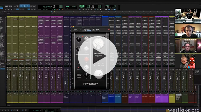Click left pan knob on GTR 1 track
201x112 pixels.
(144, 64)
